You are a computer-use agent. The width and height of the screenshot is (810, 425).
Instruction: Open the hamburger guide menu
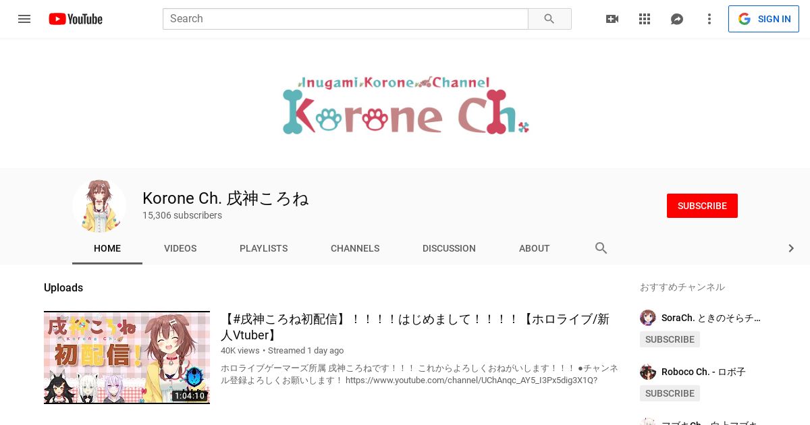pyautogui.click(x=24, y=19)
